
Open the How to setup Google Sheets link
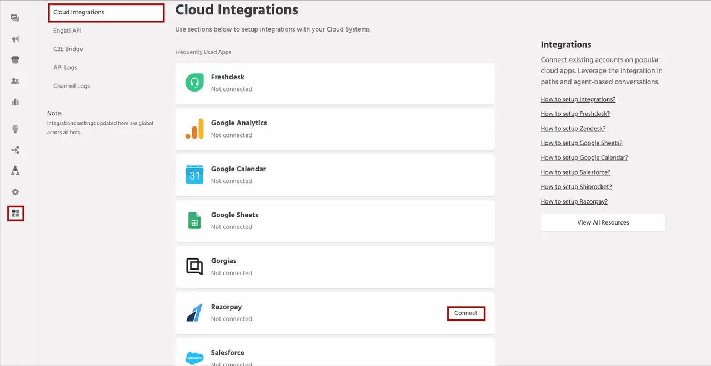pyautogui.click(x=582, y=143)
